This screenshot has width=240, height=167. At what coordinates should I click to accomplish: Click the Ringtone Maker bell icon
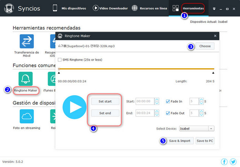coord(26,79)
